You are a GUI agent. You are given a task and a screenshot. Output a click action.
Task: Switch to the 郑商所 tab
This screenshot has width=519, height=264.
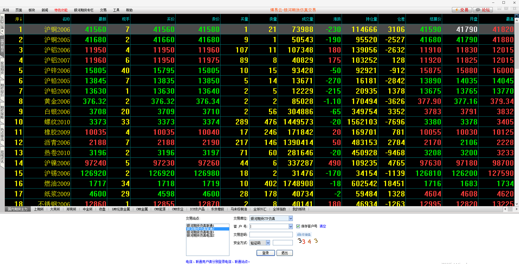[x=71, y=209]
